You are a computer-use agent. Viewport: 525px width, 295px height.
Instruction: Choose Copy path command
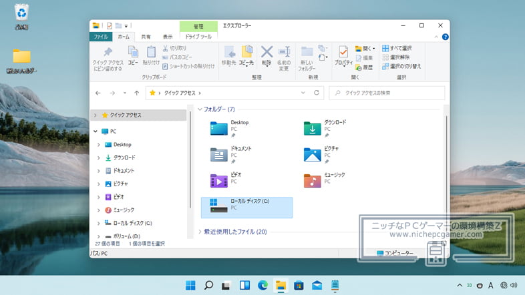coord(177,57)
